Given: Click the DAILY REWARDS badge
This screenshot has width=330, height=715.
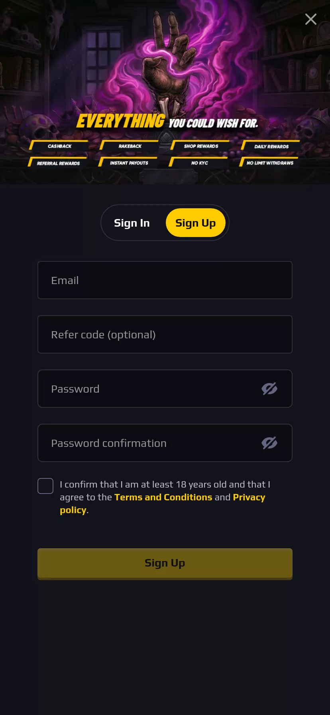Looking at the screenshot, I should click(x=271, y=146).
